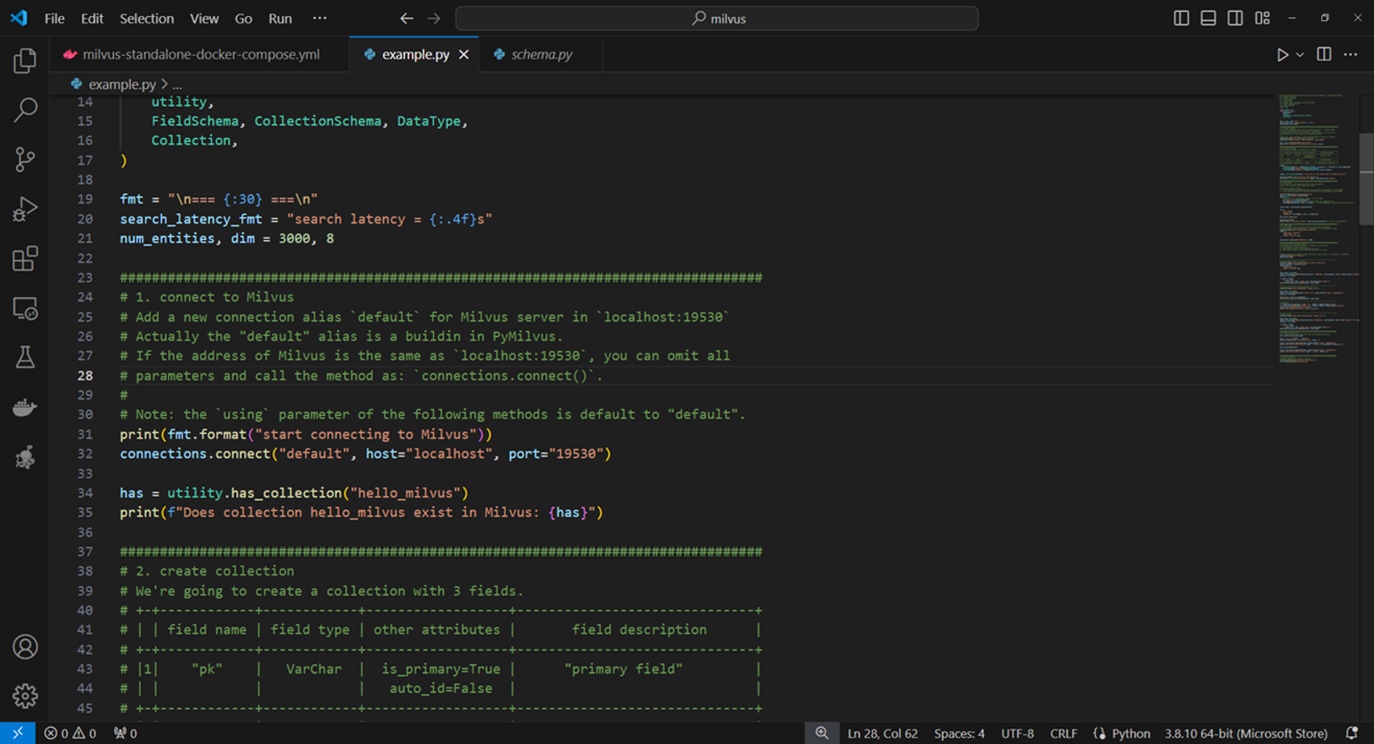Run the Python file with play button

tap(1282, 54)
